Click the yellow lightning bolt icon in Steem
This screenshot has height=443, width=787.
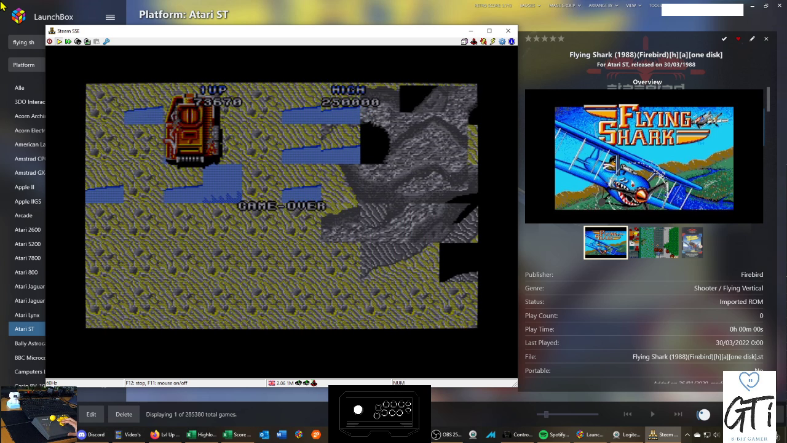click(492, 42)
